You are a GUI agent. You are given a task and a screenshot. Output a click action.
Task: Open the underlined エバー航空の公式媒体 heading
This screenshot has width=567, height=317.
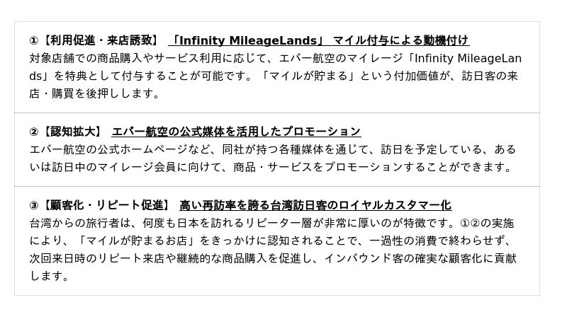pos(236,132)
